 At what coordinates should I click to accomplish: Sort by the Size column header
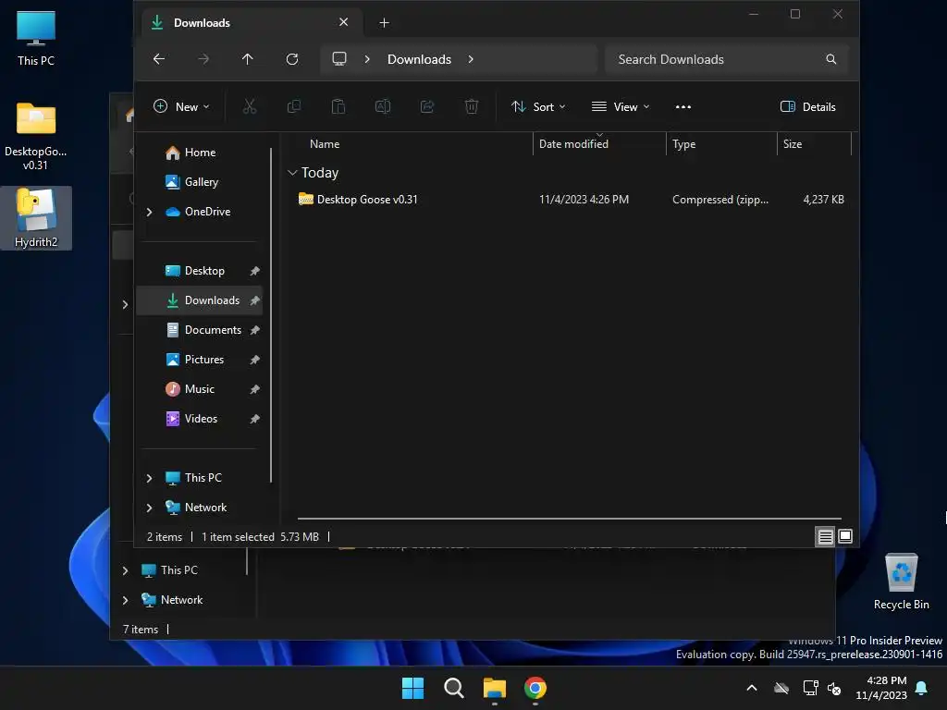[814, 144]
